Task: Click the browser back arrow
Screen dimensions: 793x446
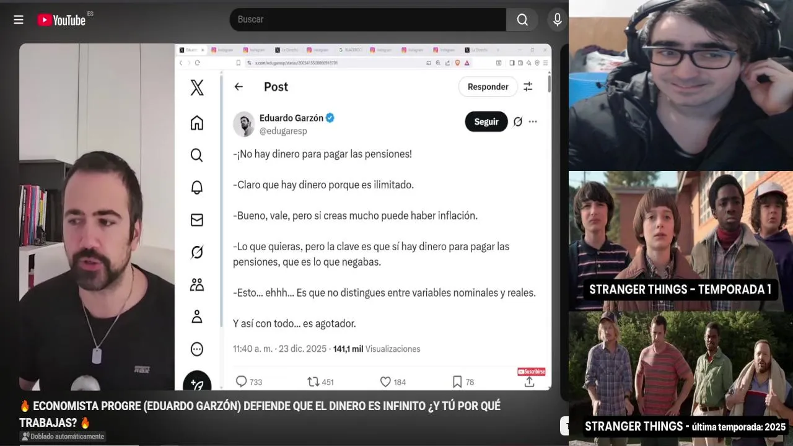Action: (181, 63)
